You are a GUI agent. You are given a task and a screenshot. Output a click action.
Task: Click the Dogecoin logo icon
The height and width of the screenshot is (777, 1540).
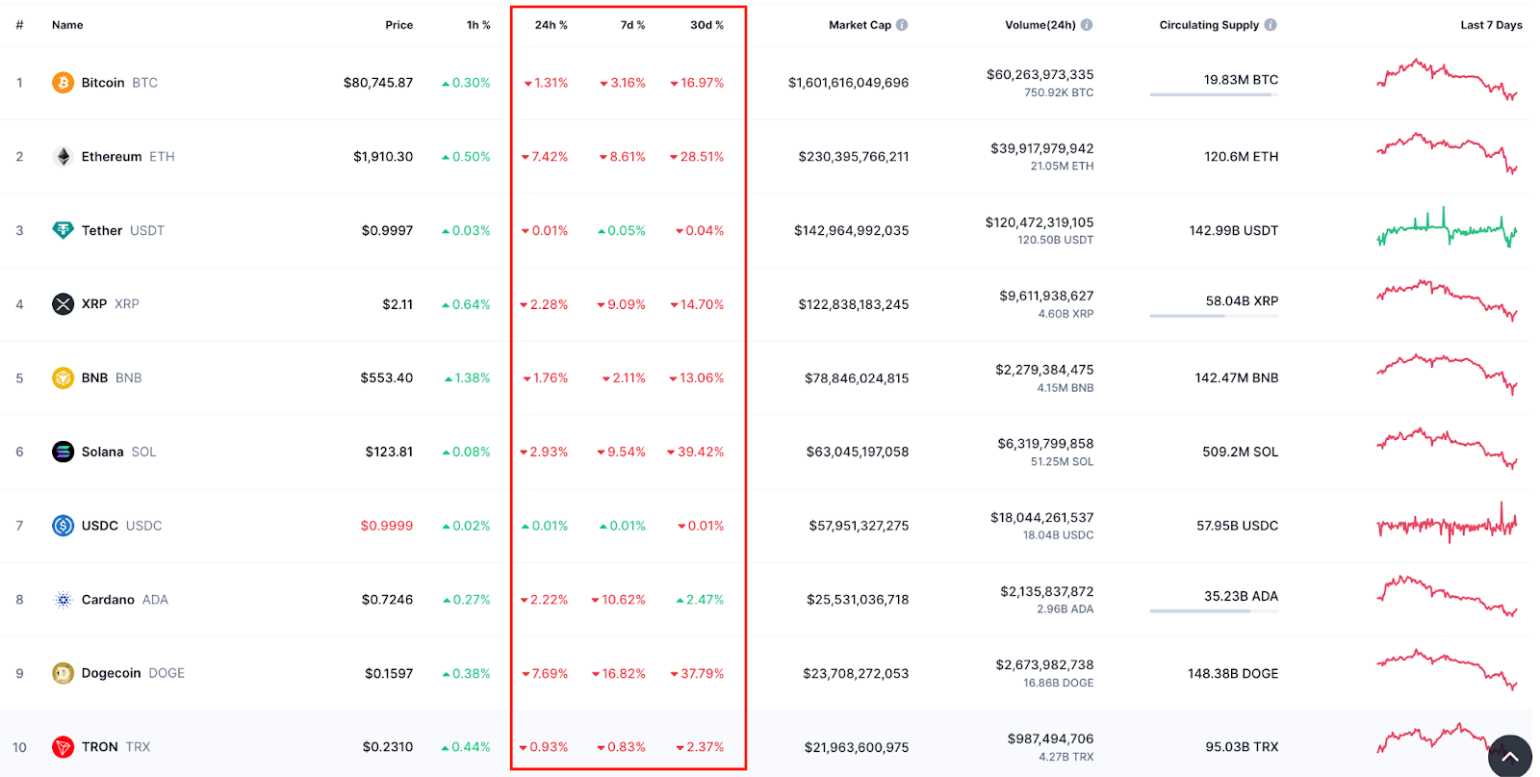click(x=63, y=673)
